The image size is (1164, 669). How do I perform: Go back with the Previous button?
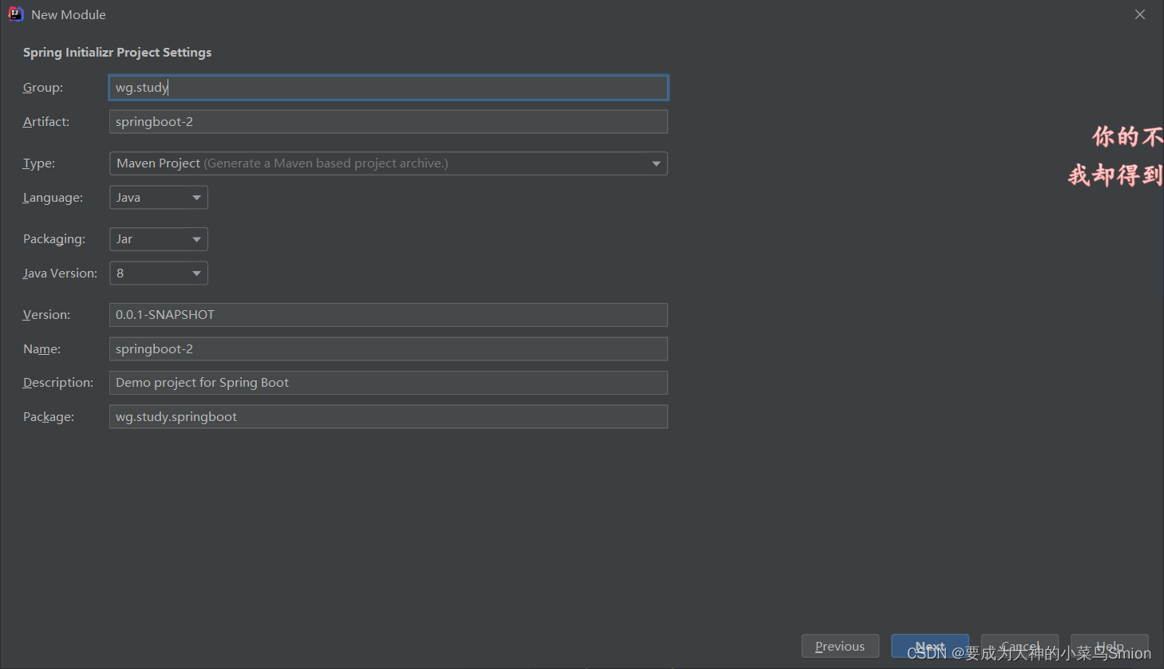pos(840,646)
